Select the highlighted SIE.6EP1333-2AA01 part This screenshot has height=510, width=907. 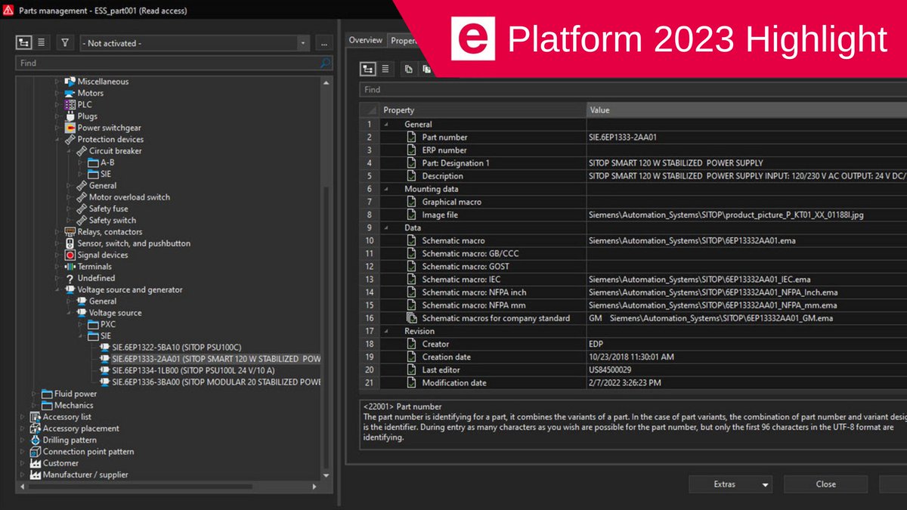click(x=216, y=359)
